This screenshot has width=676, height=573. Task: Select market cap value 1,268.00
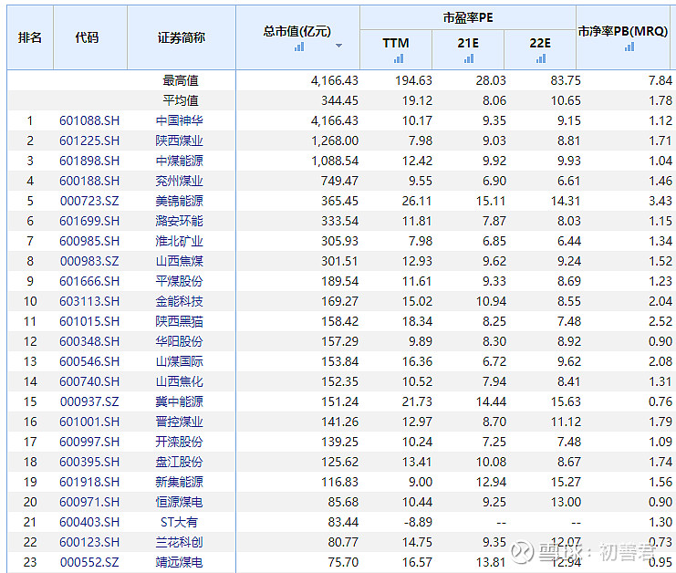(335, 141)
